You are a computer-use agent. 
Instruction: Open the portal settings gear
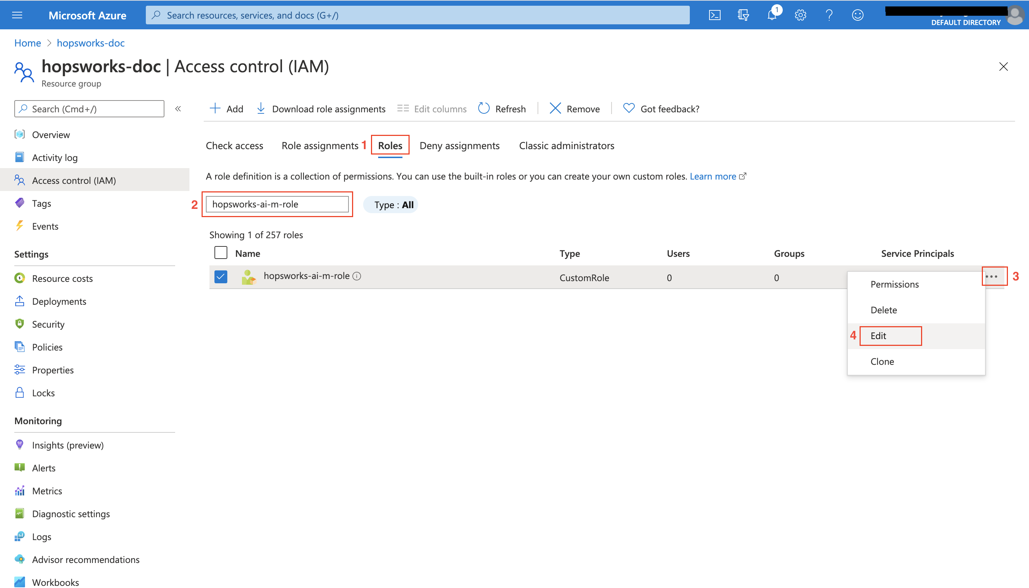[800, 15]
